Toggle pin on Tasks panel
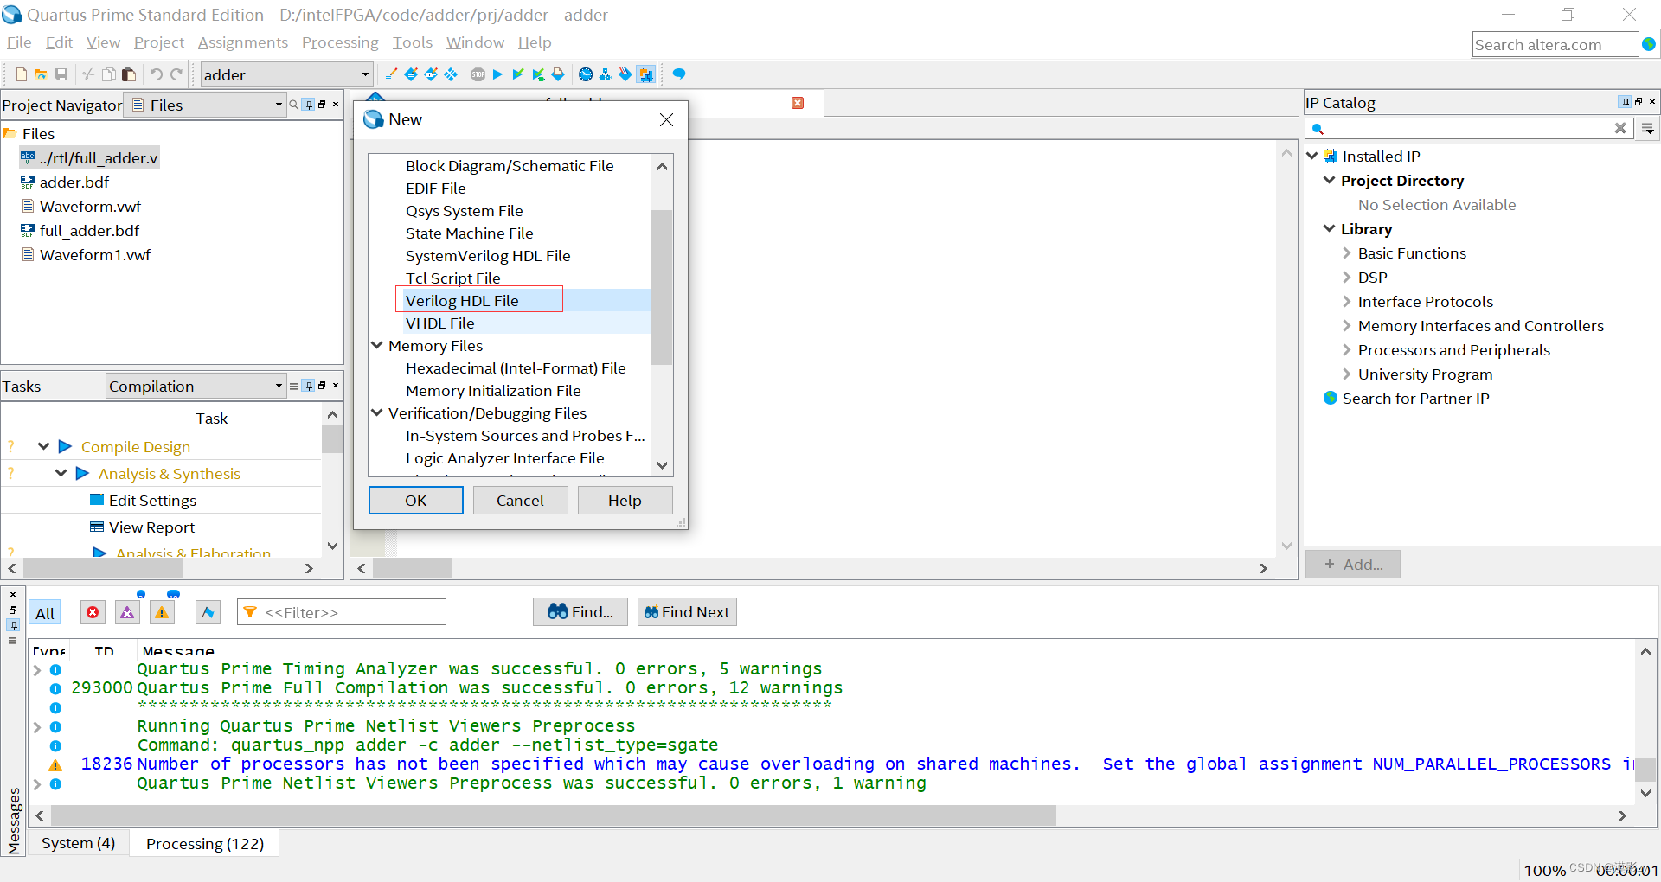1661x882 pixels. click(x=309, y=386)
